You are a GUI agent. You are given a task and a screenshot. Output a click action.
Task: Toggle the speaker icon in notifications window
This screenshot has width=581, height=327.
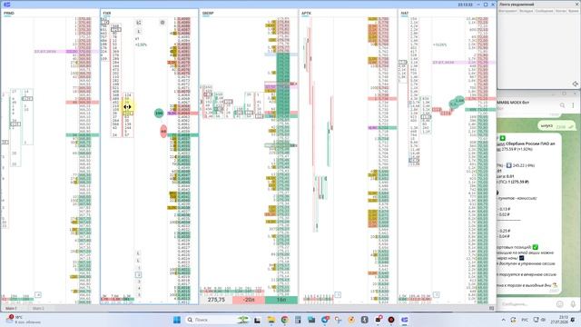[575, 84]
